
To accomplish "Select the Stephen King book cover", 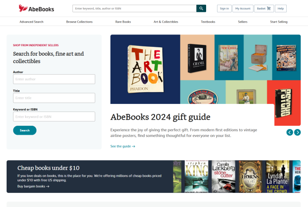I will [x=197, y=176].
